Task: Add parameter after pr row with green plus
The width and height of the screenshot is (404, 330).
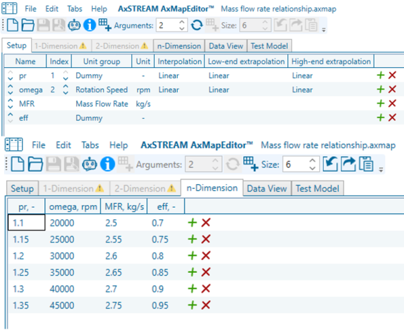Action: pyautogui.click(x=380, y=75)
